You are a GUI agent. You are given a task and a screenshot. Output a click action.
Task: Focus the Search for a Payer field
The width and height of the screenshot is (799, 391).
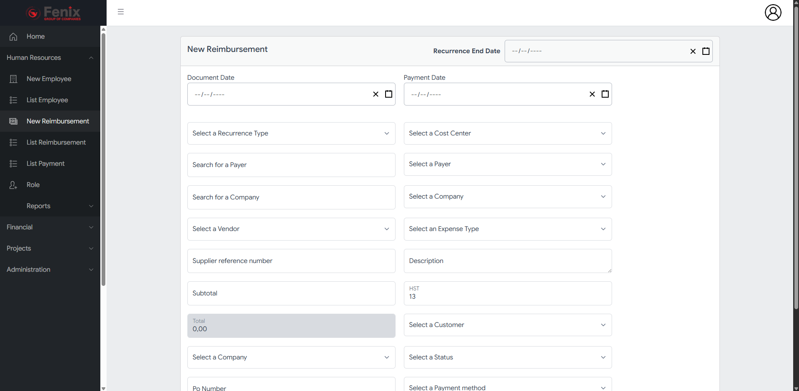(x=291, y=165)
